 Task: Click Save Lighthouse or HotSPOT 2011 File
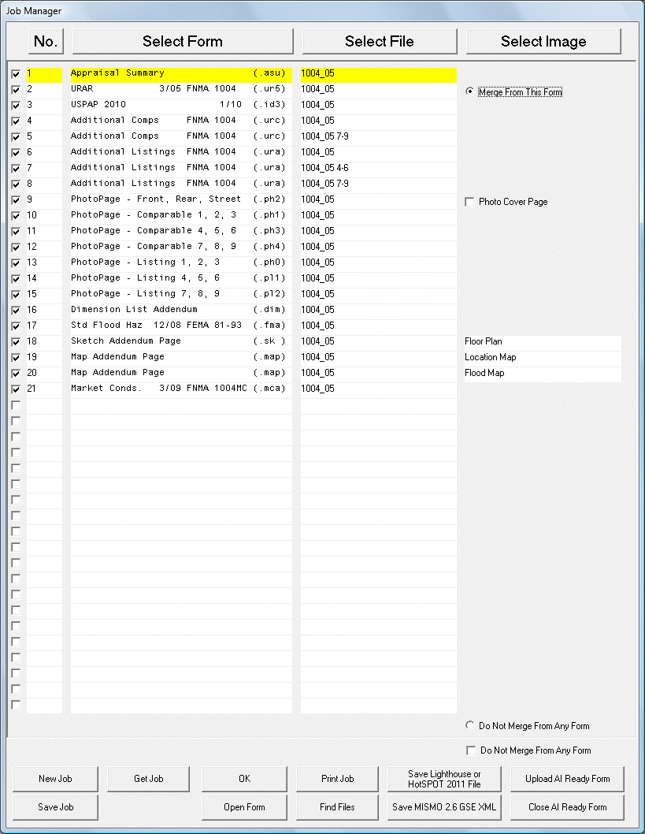coord(444,779)
